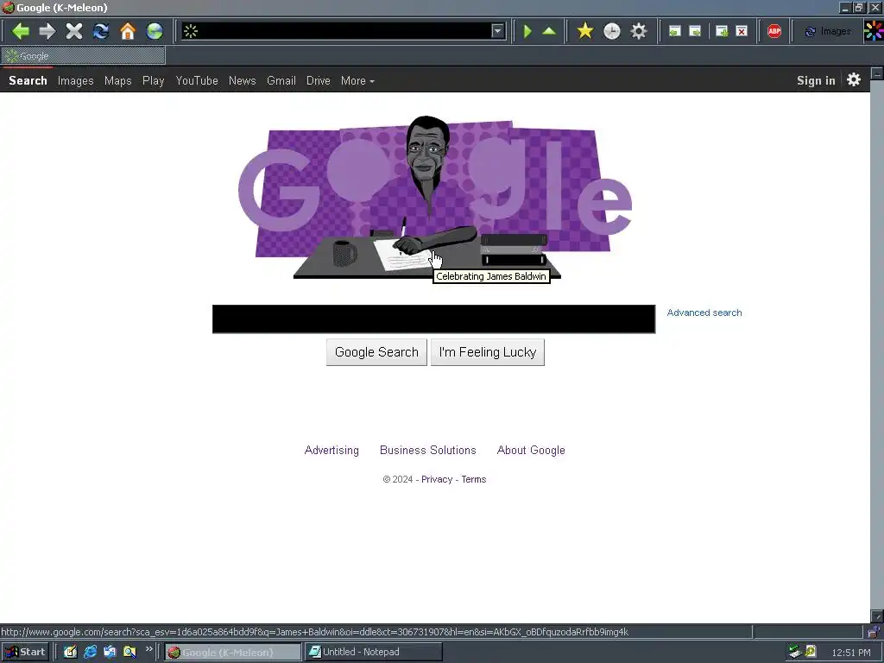
Task: Click the Adblock Plus ABP icon
Action: click(x=774, y=31)
